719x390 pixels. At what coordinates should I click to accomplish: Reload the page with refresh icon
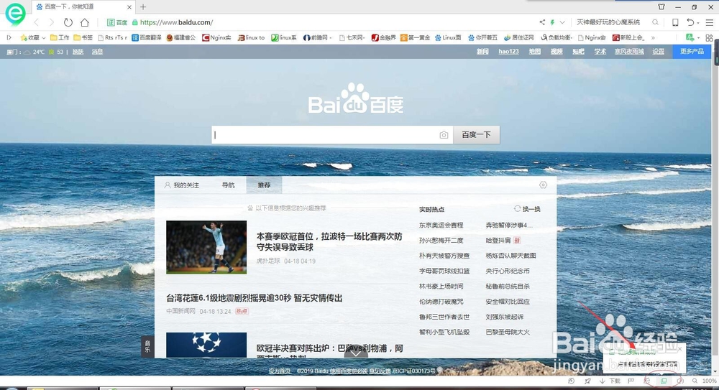(68, 22)
